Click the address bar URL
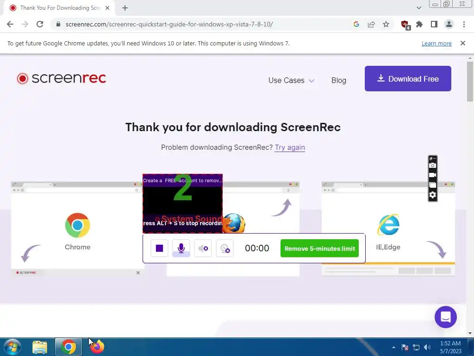Image resolution: width=474 pixels, height=356 pixels. pyautogui.click(x=169, y=24)
